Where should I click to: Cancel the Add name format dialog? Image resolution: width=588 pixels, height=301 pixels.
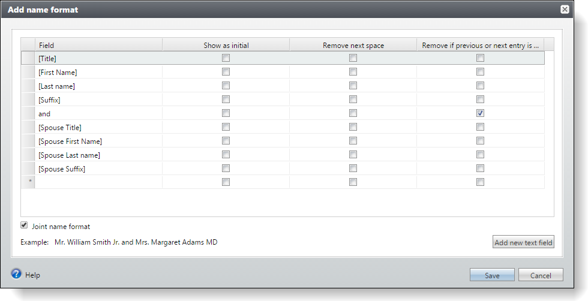point(541,275)
